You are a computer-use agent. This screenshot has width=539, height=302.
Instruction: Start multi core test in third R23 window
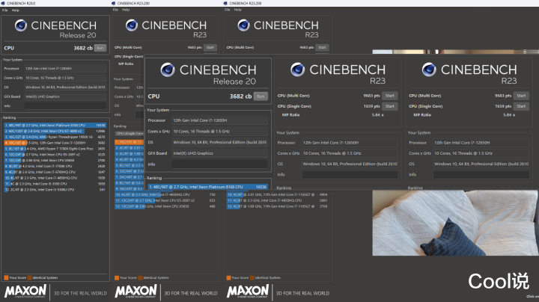322,47
